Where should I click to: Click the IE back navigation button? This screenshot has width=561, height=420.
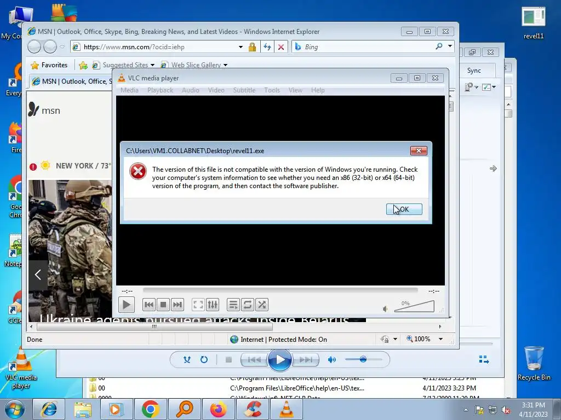35,46
